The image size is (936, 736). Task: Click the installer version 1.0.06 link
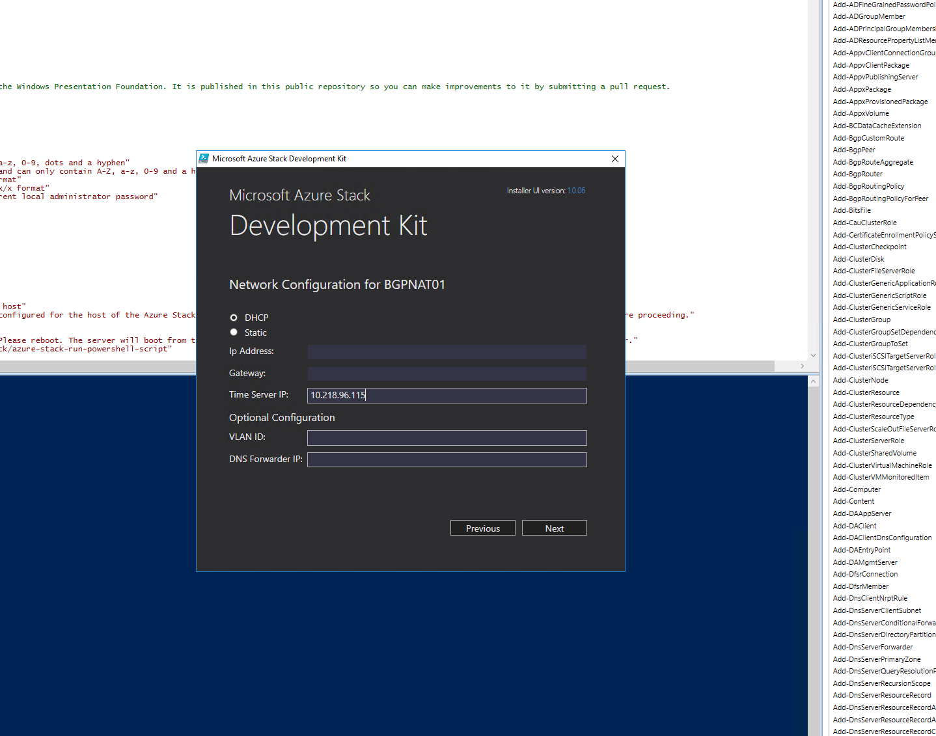(576, 191)
